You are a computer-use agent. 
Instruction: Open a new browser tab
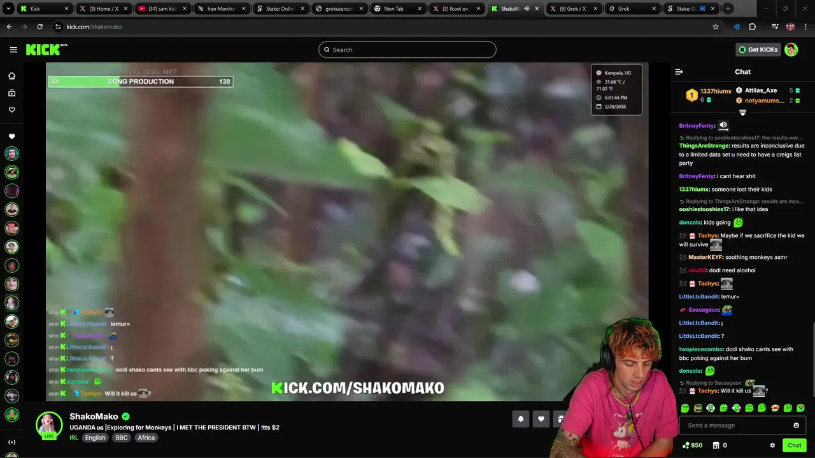pos(728,9)
